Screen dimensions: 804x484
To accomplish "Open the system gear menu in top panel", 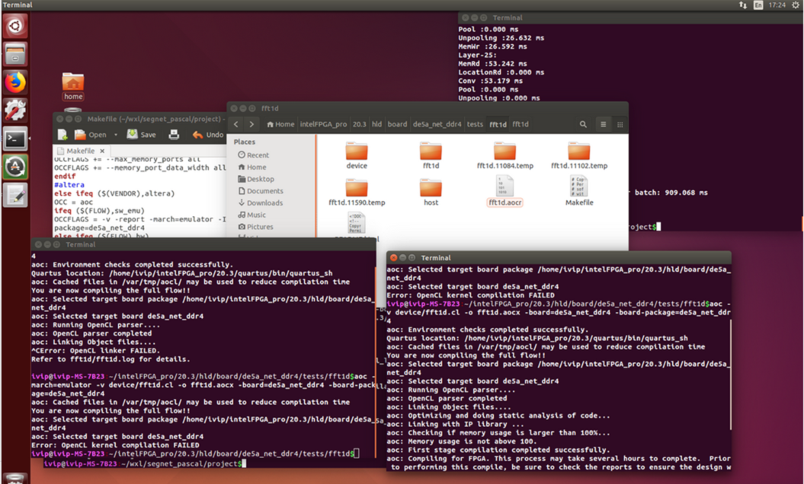I will click(796, 5).
